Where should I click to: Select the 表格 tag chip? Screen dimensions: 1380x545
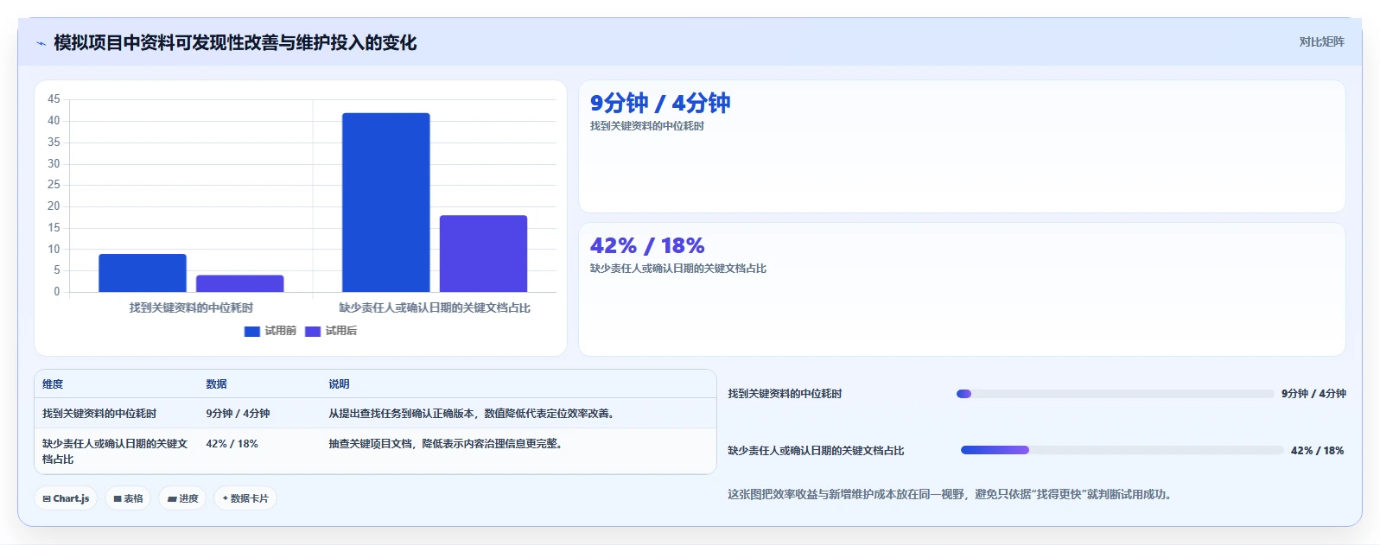coord(128,498)
